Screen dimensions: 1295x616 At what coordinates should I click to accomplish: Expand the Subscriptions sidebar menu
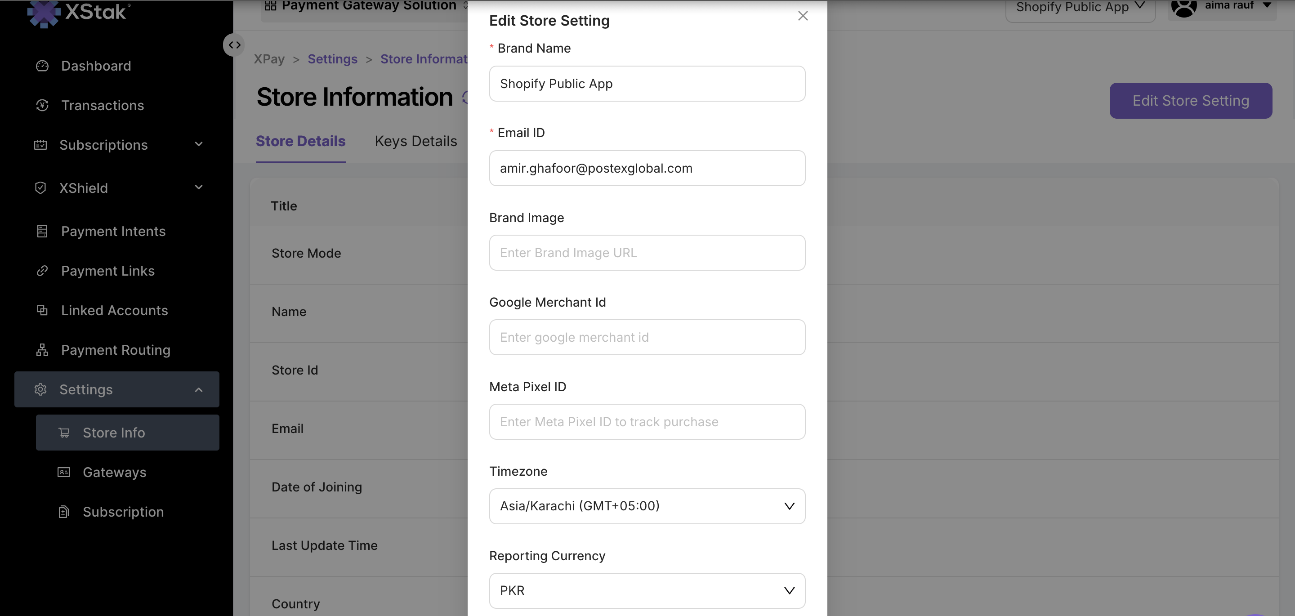(199, 145)
